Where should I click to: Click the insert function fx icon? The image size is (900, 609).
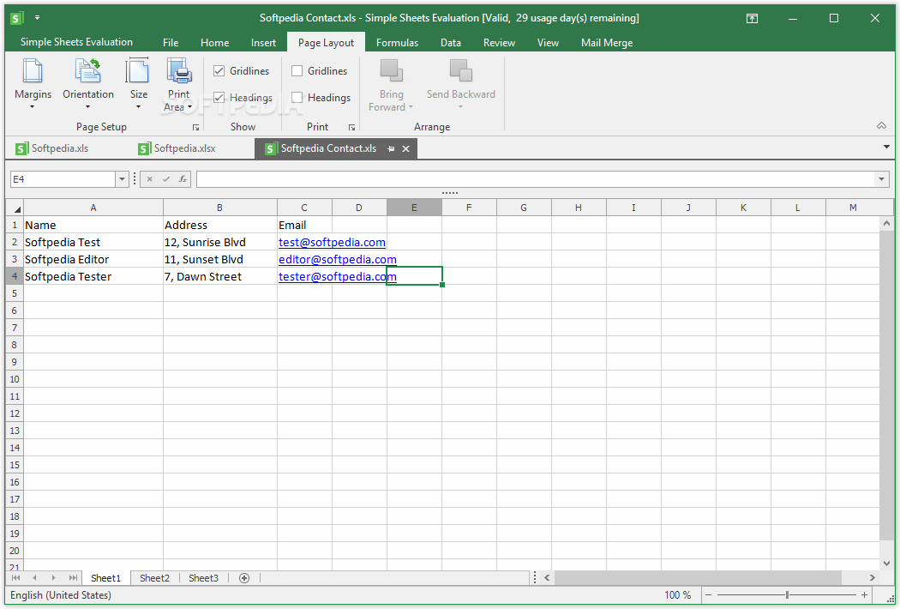tap(183, 179)
